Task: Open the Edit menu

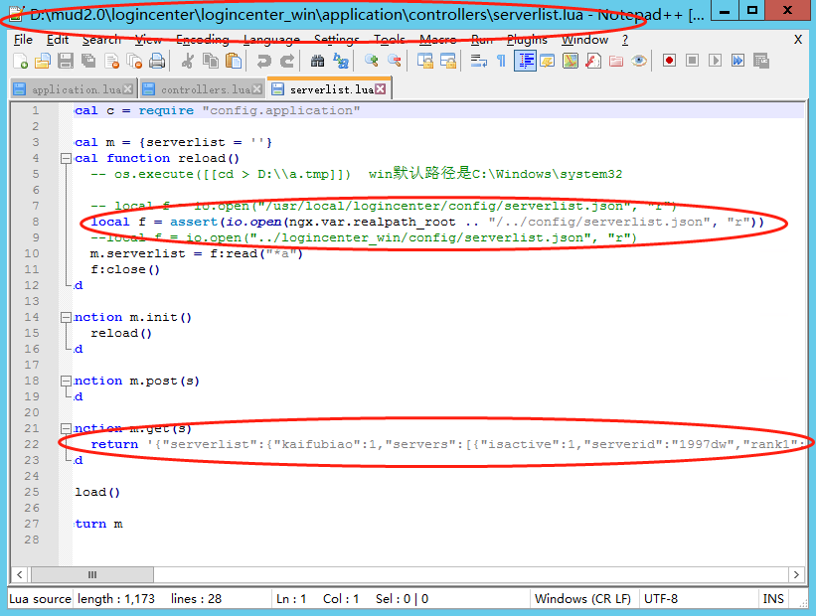Action: pos(58,40)
